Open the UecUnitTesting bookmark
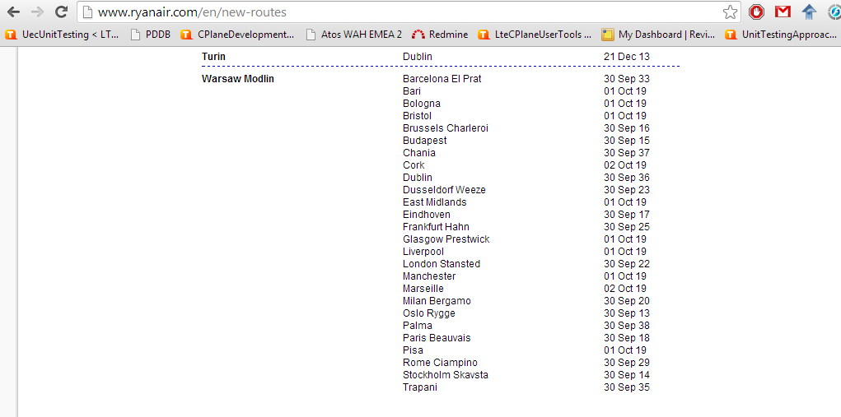Screen dimensions: 841x417 [62, 35]
